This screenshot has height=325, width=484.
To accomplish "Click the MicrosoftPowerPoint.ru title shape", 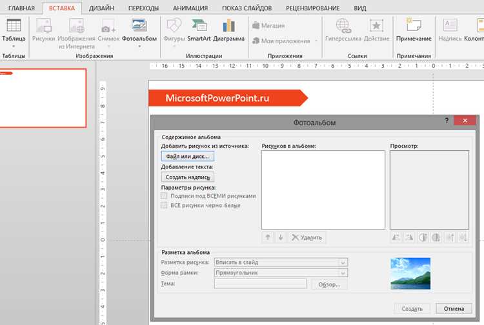I will (228, 98).
